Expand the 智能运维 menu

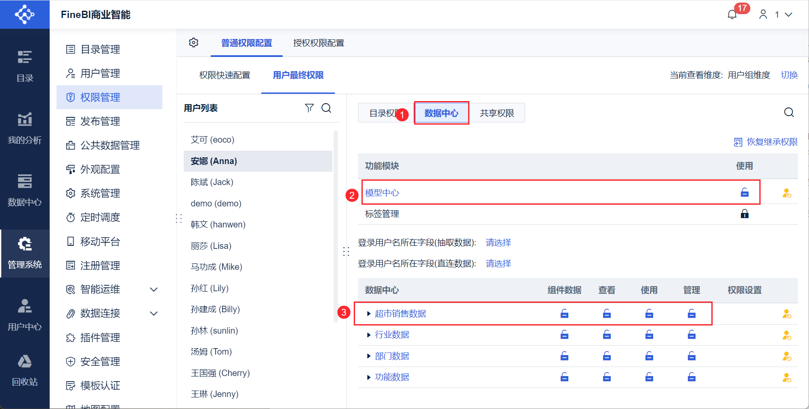pos(154,290)
